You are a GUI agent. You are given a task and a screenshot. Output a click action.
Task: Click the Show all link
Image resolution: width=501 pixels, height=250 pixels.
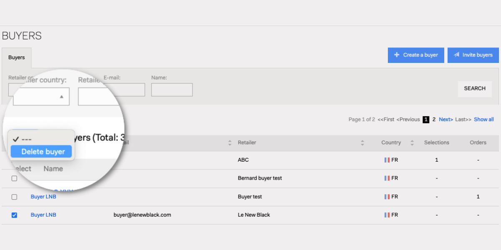coord(484,120)
